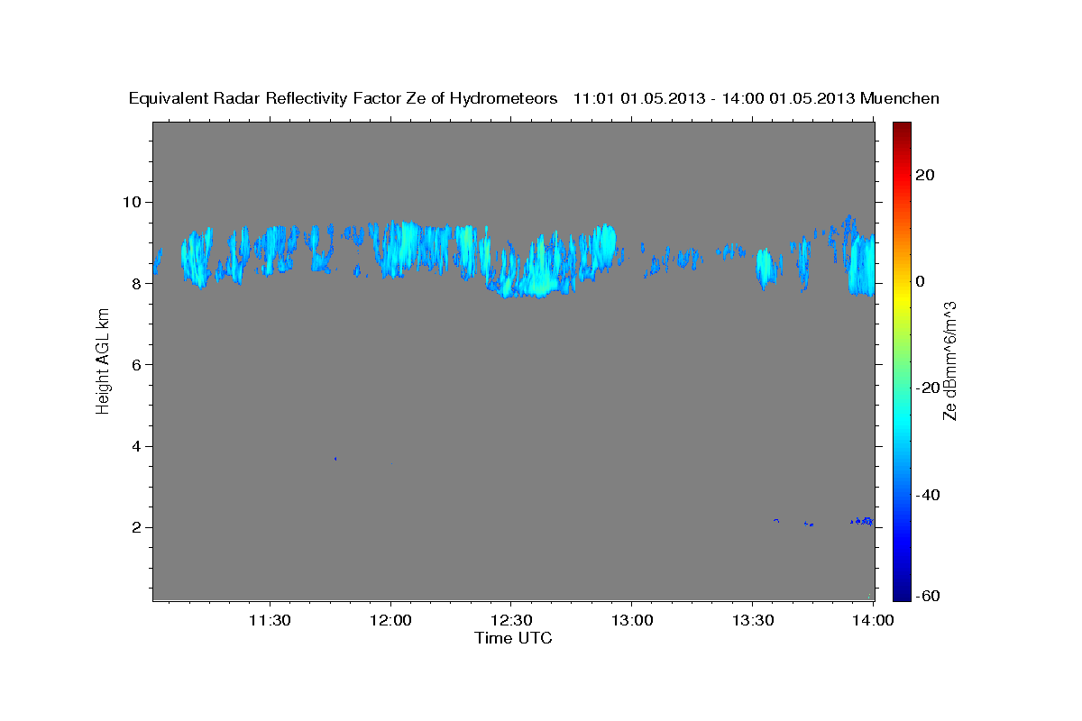Click the 'Height AGL km' axis label

point(104,360)
